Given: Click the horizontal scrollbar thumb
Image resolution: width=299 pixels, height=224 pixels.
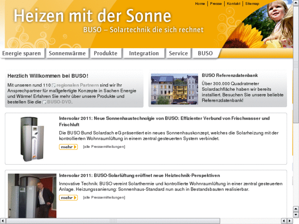Looking at the screenshot, I should [x=113, y=221].
